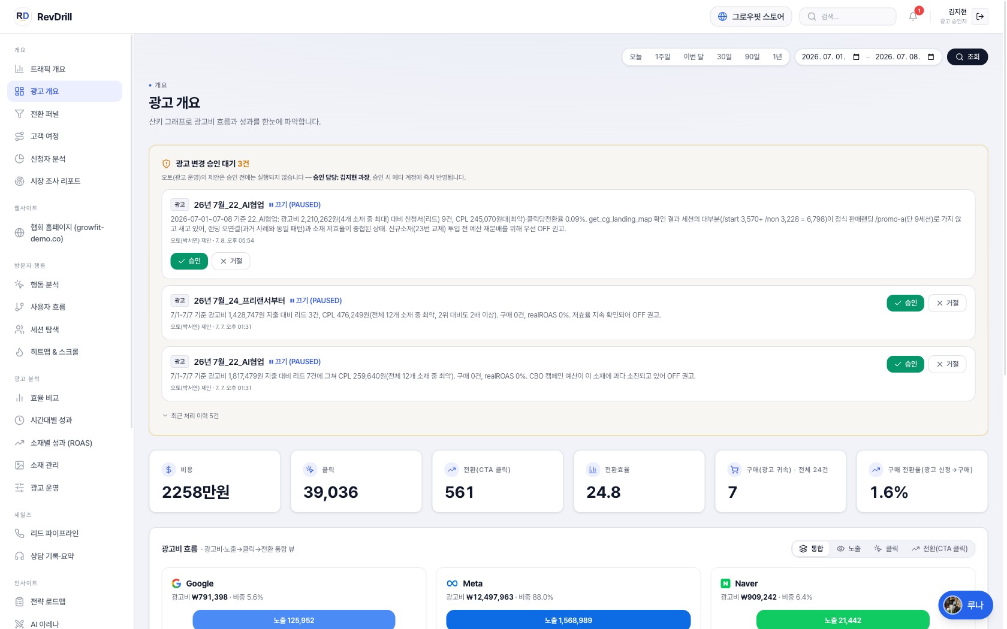Viewport: 1007px width, 629px height.
Task: Click the 조회 search button
Action: pos(967,57)
